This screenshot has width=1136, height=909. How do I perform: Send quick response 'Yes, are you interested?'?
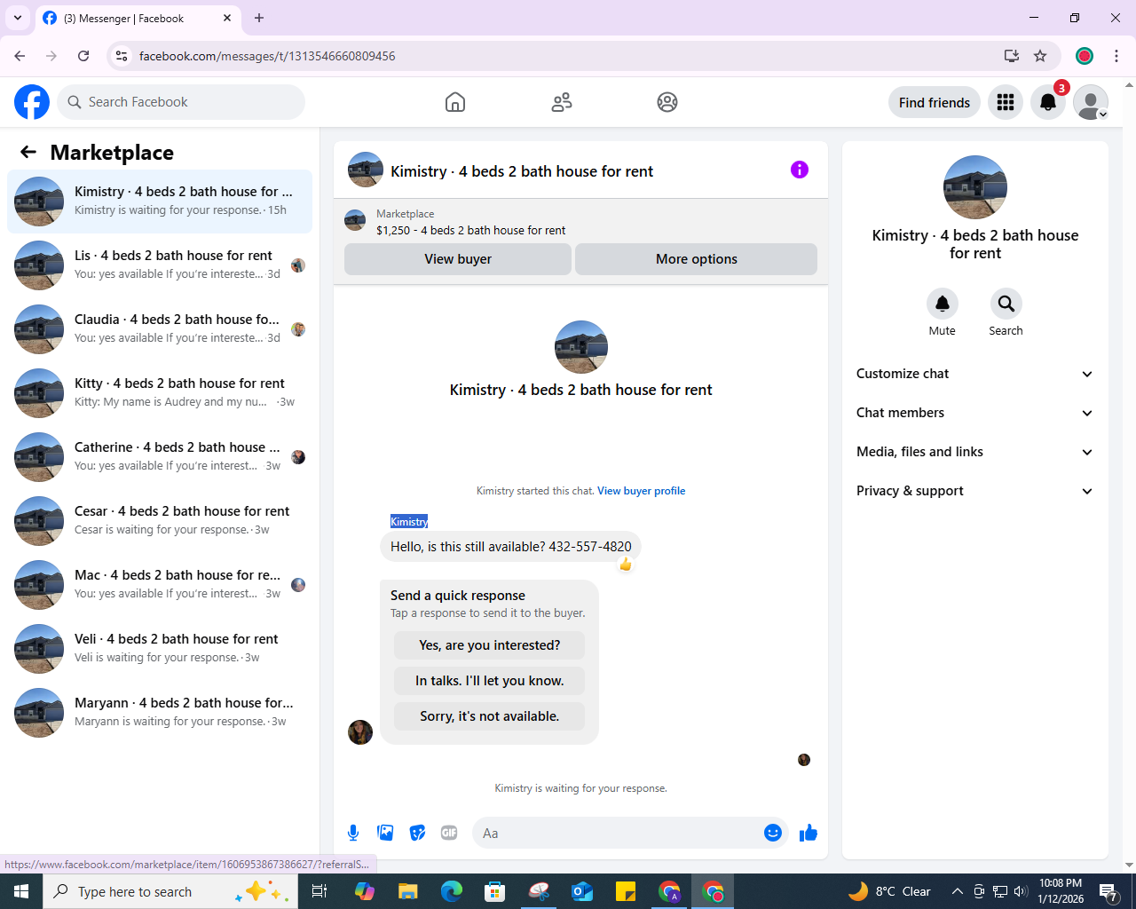pyautogui.click(x=490, y=645)
